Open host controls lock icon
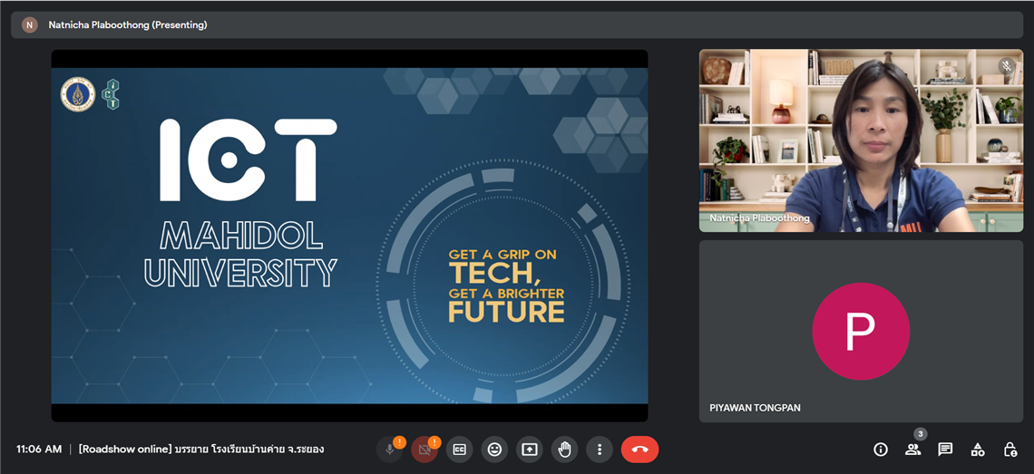Image resolution: width=1034 pixels, height=474 pixels. (x=1010, y=450)
